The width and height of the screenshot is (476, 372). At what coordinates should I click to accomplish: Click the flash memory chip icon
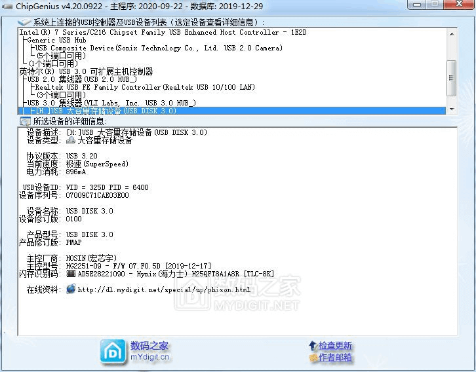[71, 274]
